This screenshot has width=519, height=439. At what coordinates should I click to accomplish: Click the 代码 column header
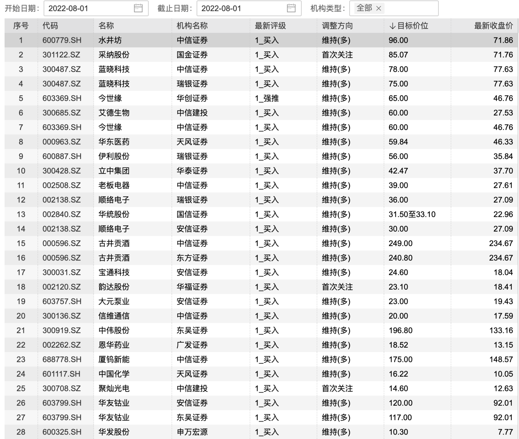click(x=50, y=26)
